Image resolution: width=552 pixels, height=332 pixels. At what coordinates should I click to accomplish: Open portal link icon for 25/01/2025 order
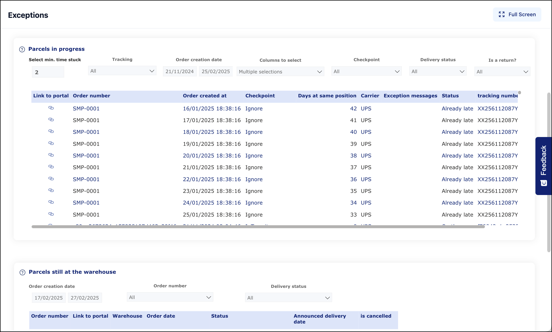point(51,214)
